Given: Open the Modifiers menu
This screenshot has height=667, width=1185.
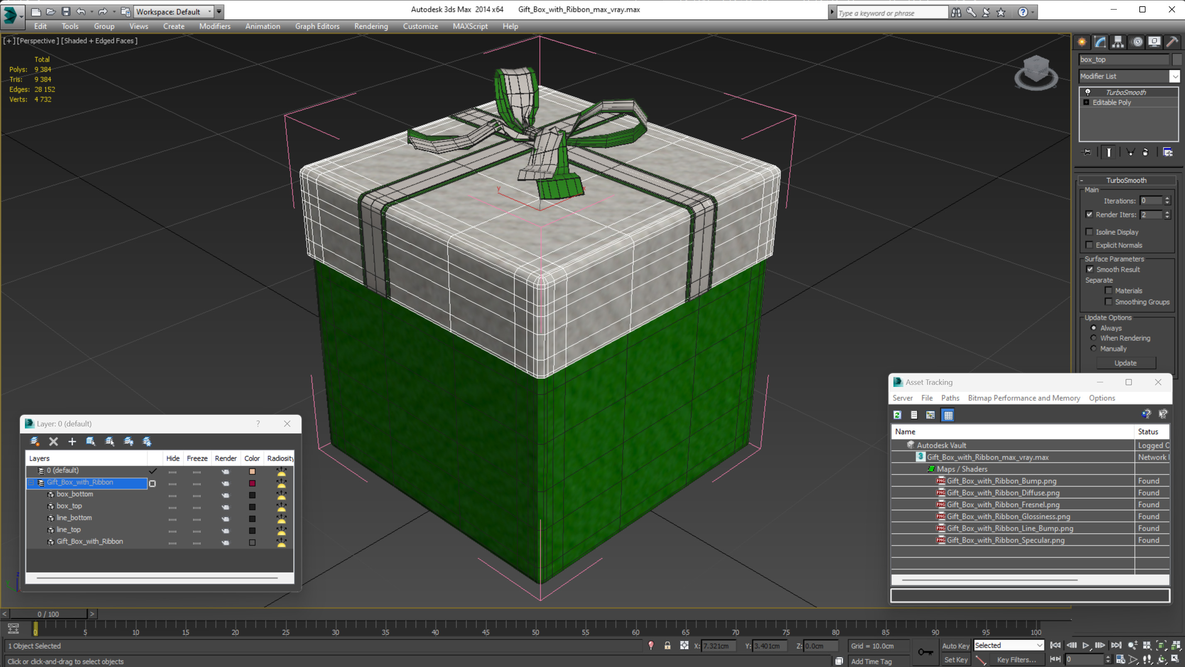Looking at the screenshot, I should pos(214,26).
